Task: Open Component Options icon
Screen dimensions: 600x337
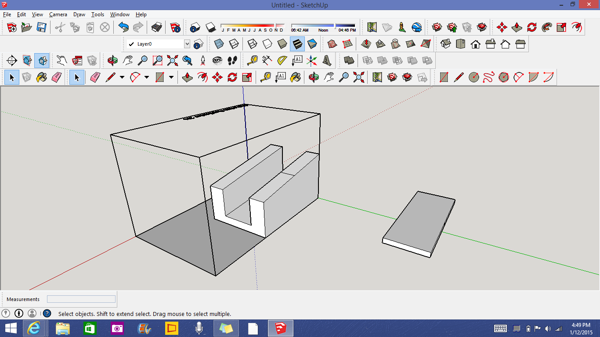Action: [77, 61]
